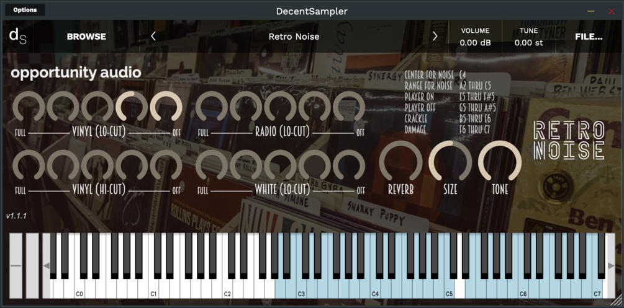Click the fourth VINYL (HI-CUT) knob
624x308 pixels.
[x=132, y=165]
